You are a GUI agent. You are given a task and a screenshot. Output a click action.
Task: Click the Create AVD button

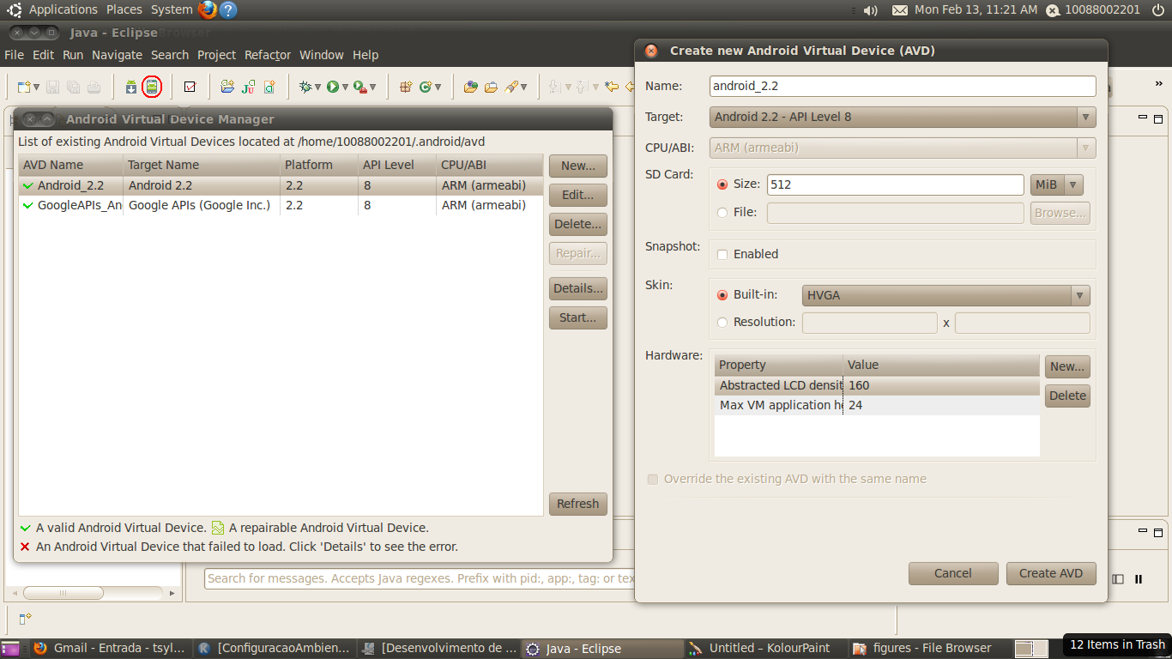(x=1051, y=573)
